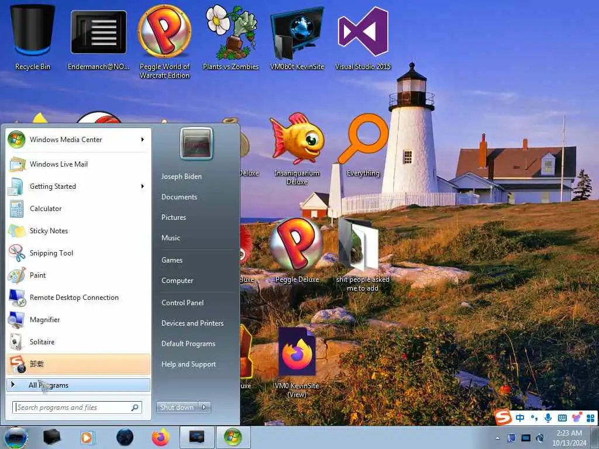Open the Recycle Bin desktop icon
The width and height of the screenshot is (599, 449).
tap(33, 37)
